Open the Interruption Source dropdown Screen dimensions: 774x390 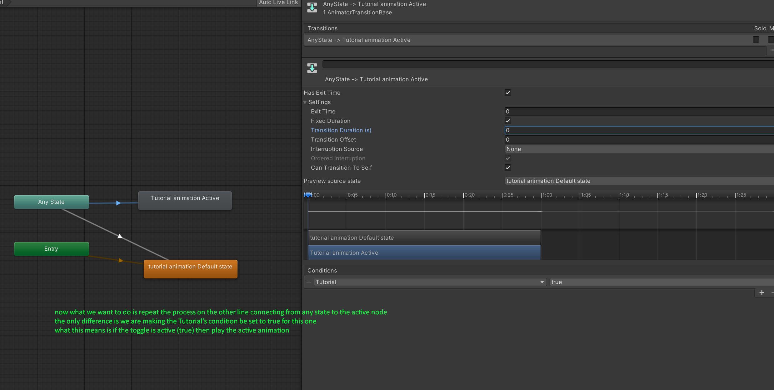tap(637, 149)
